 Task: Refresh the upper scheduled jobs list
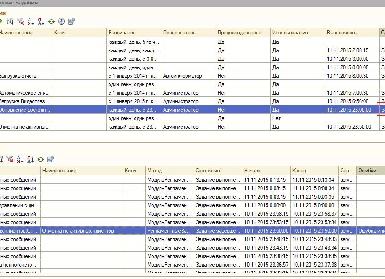(51, 21)
